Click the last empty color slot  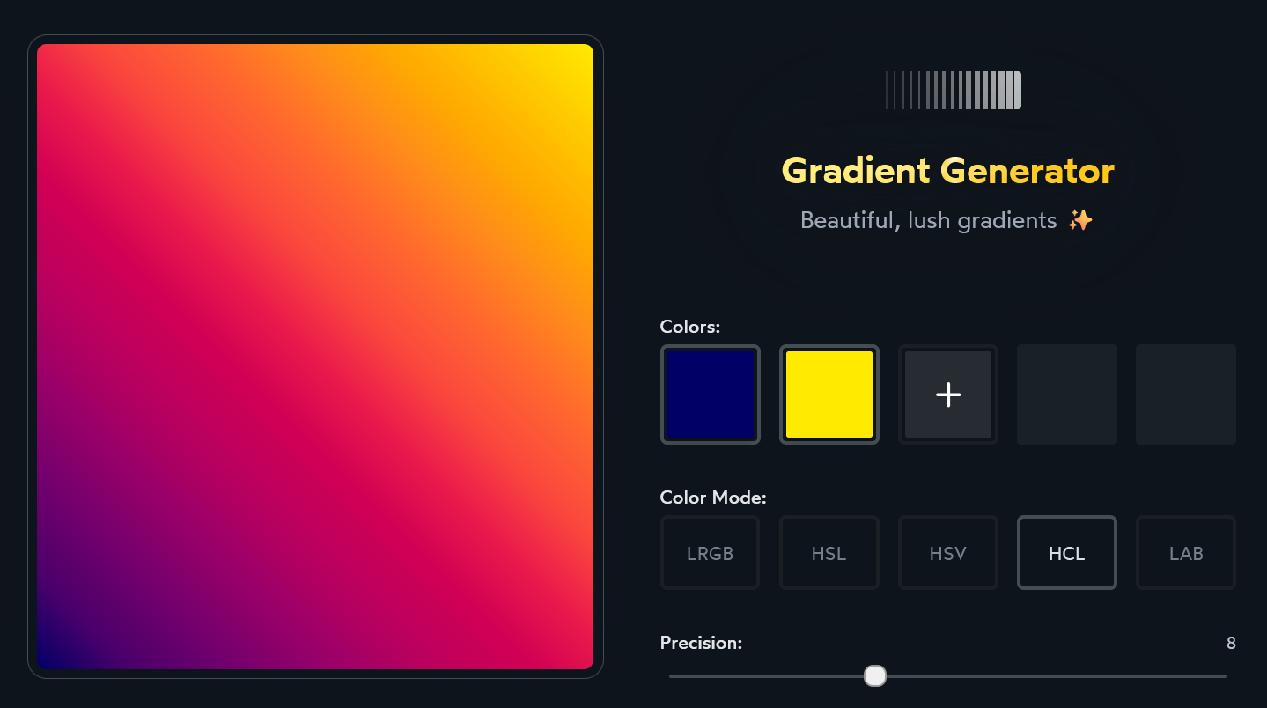1185,395
